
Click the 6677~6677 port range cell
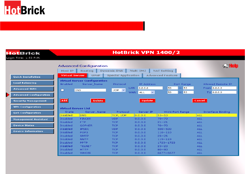[166, 153]
